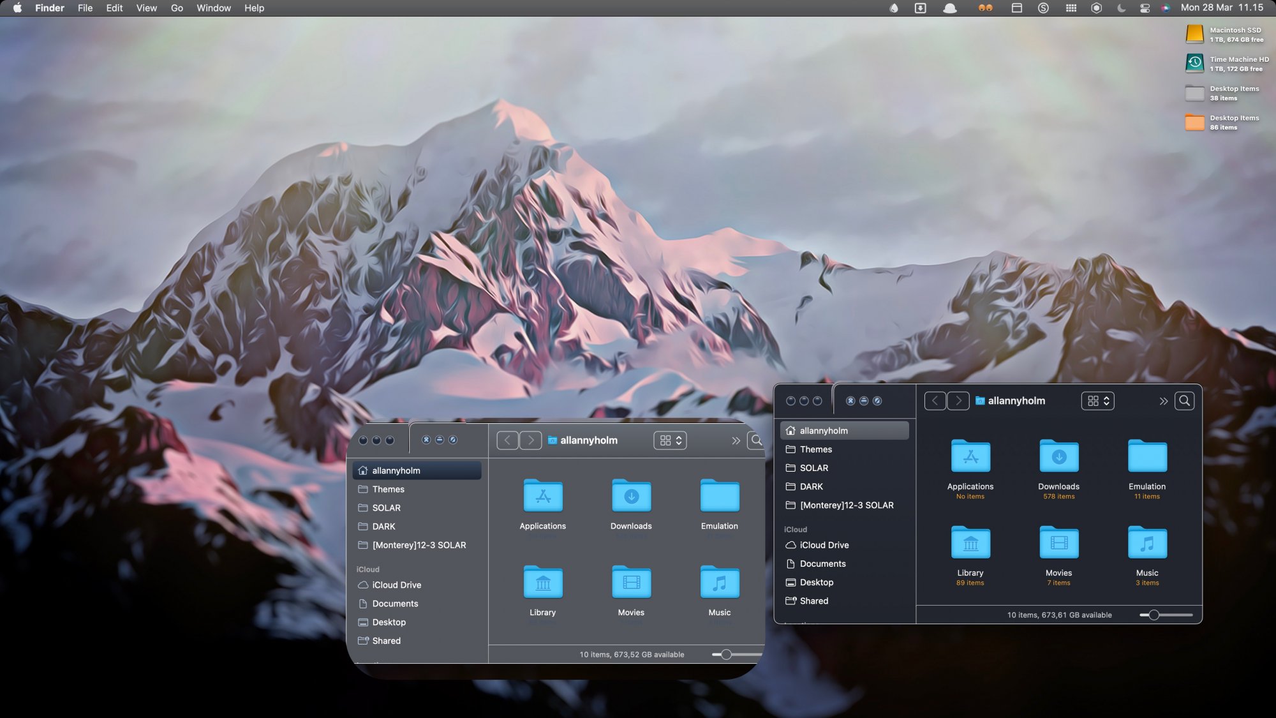Click the orange eyes menu bar icon
This screenshot has width=1276, height=718.
pos(985,8)
